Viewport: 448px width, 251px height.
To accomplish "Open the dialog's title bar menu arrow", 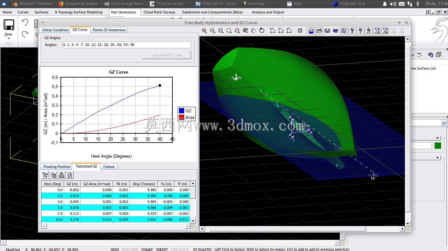I will pos(43,23).
